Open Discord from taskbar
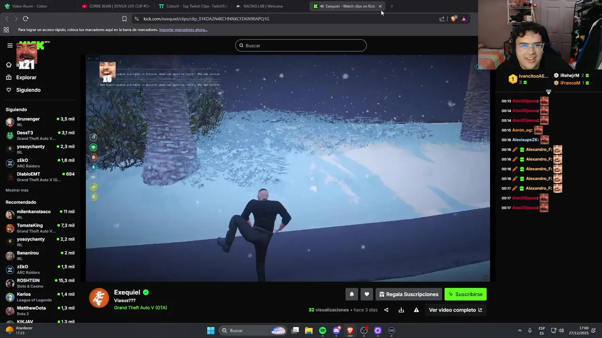The image size is (602, 338). click(x=336, y=330)
